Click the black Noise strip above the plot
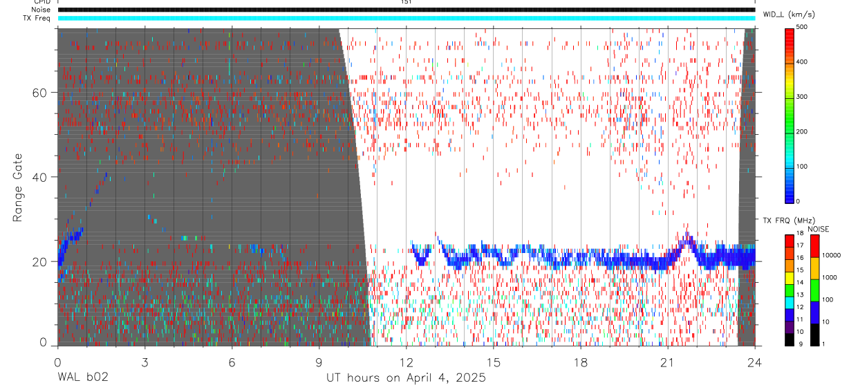This screenshot has height=392, width=849. click(x=406, y=10)
